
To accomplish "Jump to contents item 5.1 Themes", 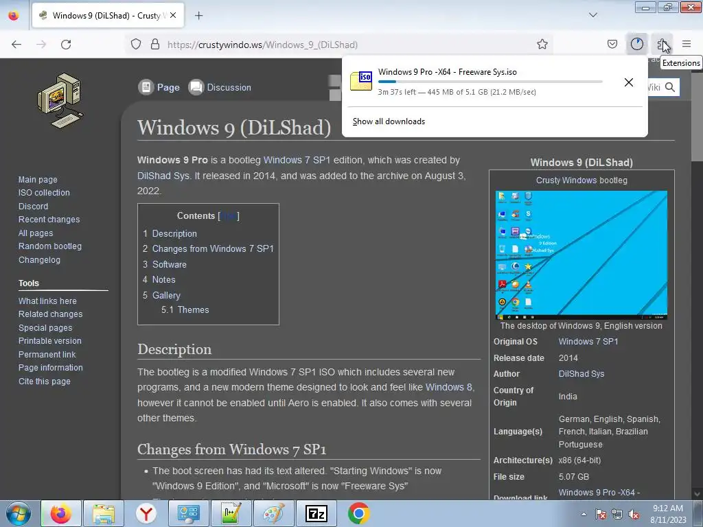I will click(x=185, y=309).
